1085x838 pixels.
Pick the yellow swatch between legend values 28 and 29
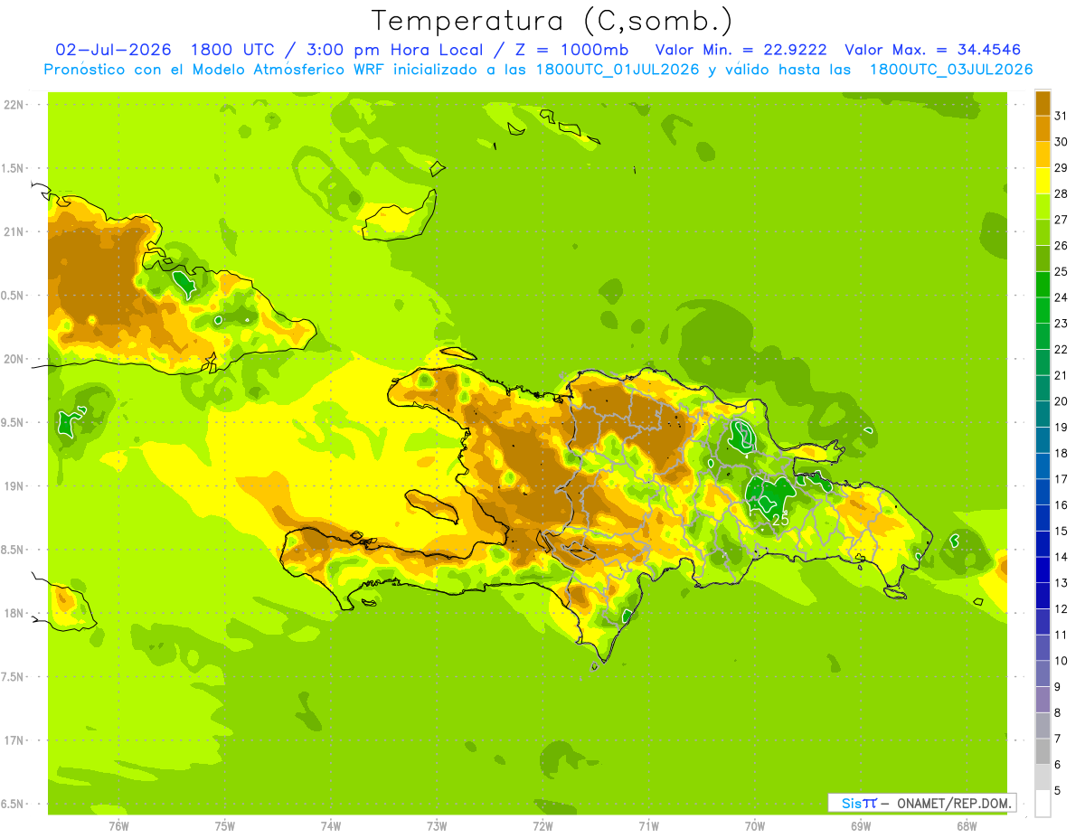[1043, 181]
